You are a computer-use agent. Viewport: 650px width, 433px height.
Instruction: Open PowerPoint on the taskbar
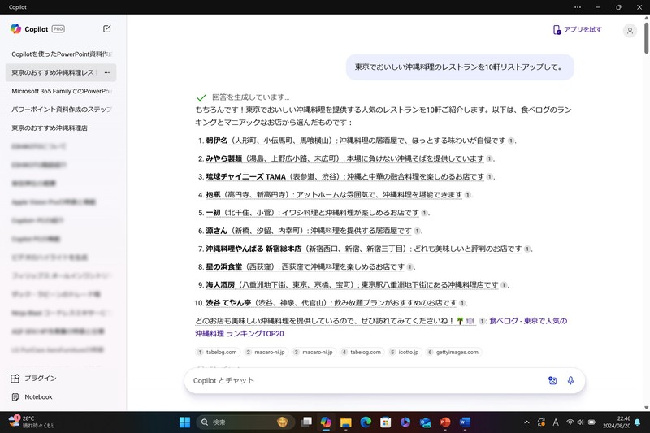click(444, 422)
